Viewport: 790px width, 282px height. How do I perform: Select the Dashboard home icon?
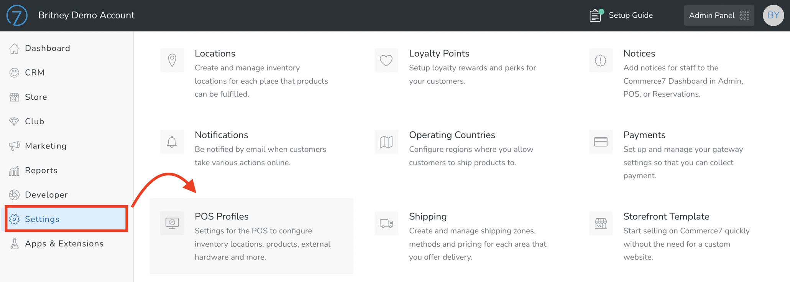[14, 48]
